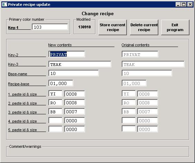Click new paste 2 id field RO
This screenshot has height=163, width=195.
(55, 103)
